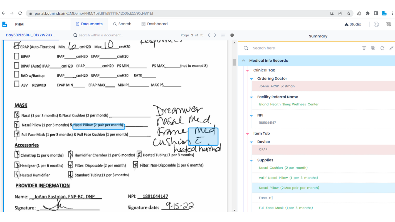This screenshot has width=395, height=222.
Task: Collapse the NPI field arrow
Action: (x=252, y=116)
